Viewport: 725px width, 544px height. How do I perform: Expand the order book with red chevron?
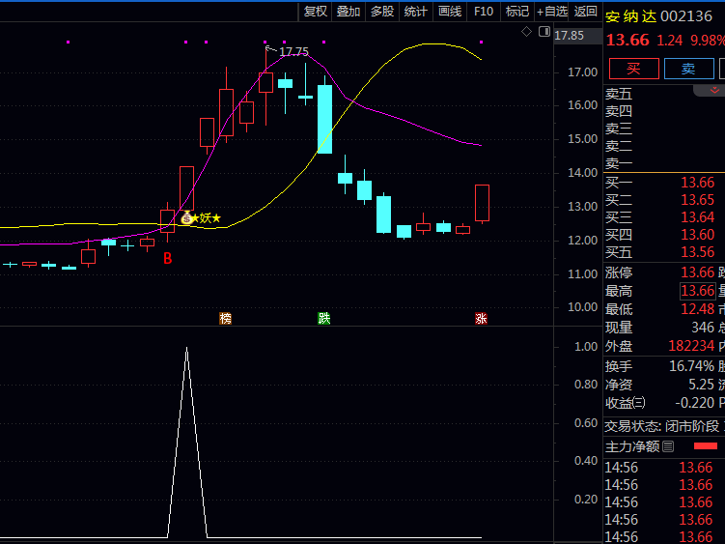(710, 90)
